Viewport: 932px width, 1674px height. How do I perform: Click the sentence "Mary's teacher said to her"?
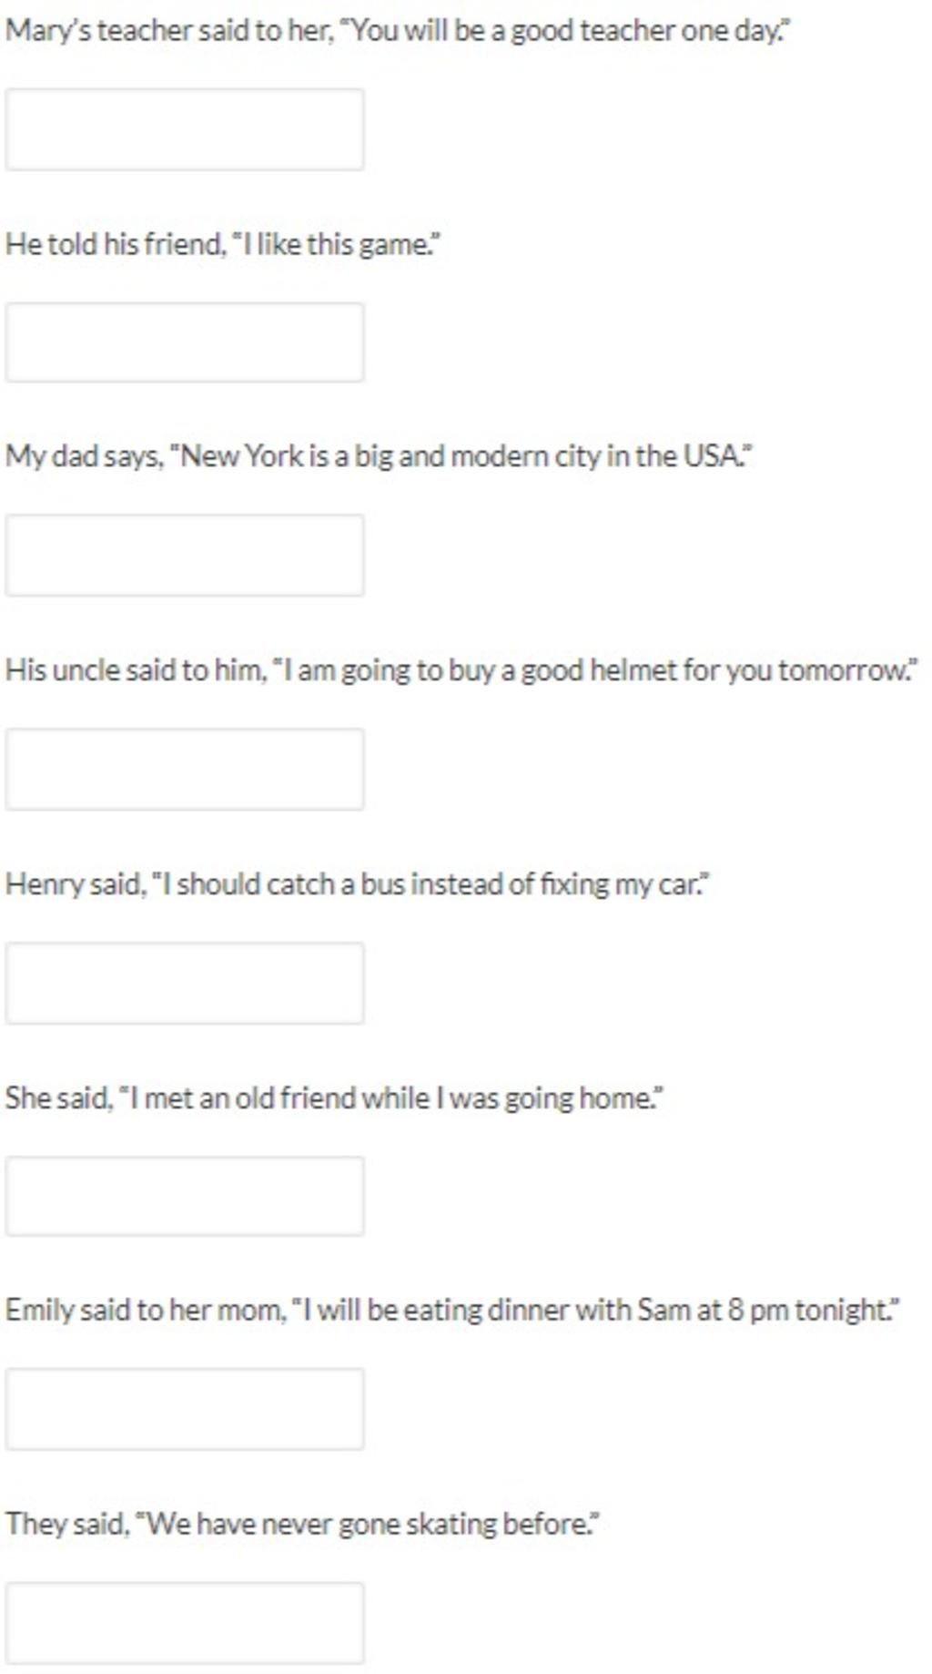point(399,32)
